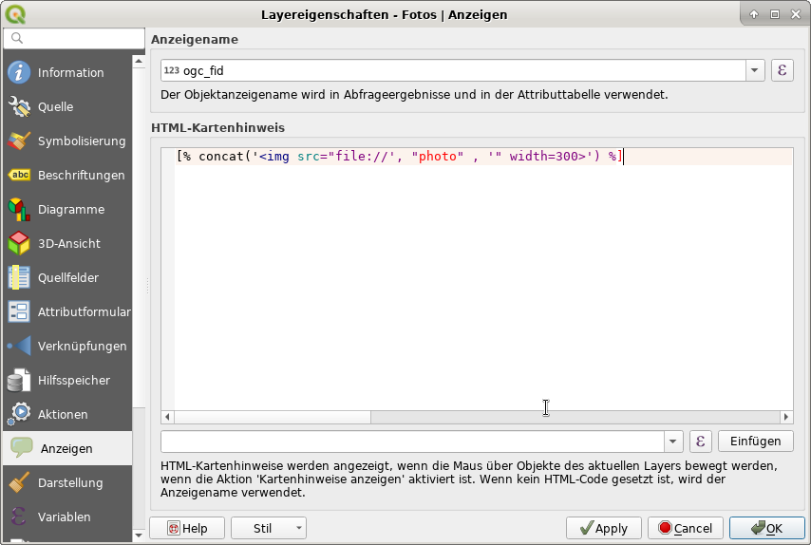Switch to the Quellfelder tab
This screenshot has width=811, height=545.
tap(67, 278)
